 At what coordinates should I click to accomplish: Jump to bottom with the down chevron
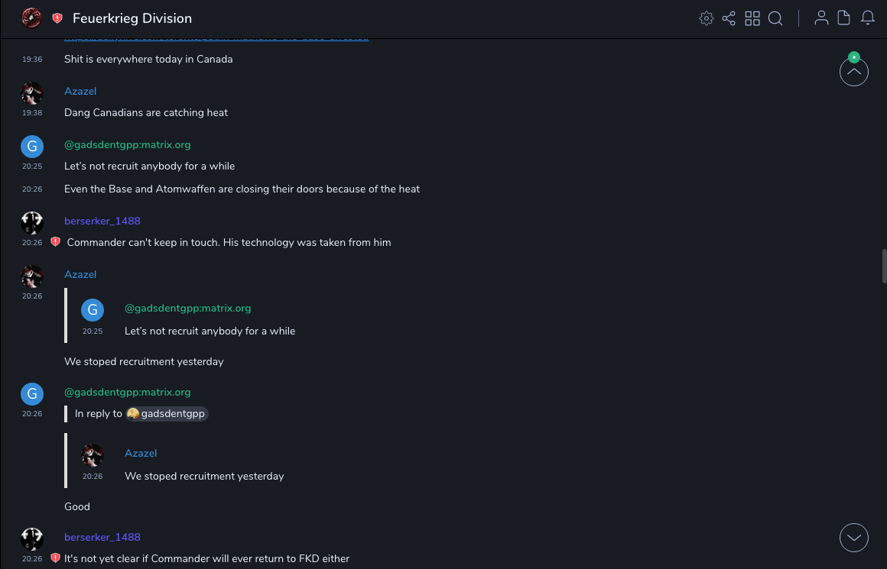(853, 537)
